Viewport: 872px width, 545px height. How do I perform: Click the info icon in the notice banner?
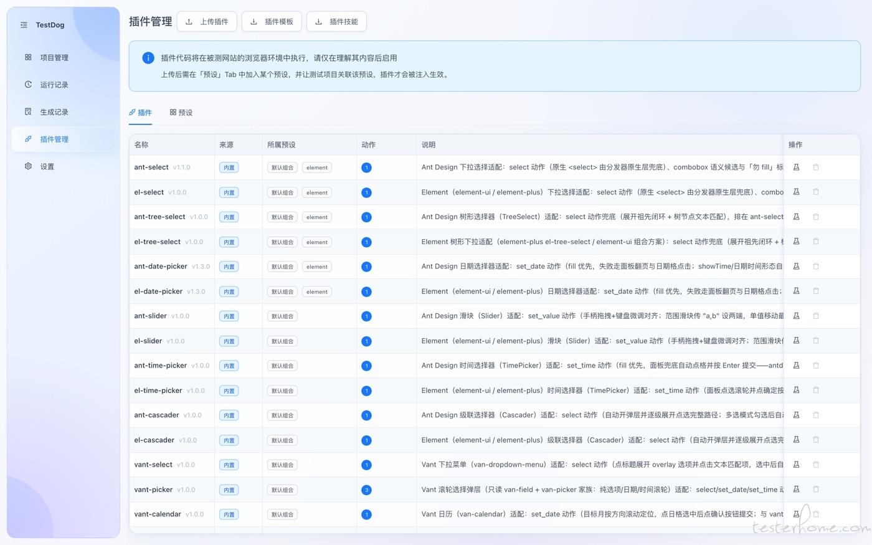[x=148, y=58]
